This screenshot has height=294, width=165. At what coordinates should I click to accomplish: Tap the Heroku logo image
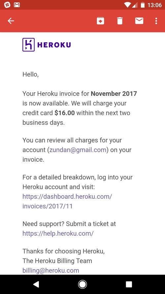[x=47, y=45]
